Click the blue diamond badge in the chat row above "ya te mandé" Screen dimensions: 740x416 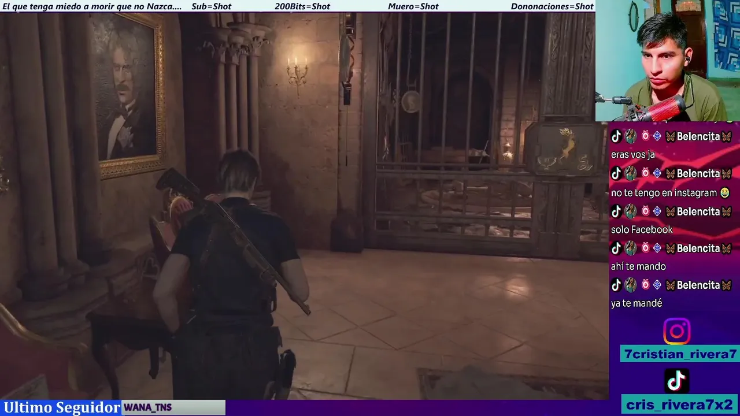point(657,285)
